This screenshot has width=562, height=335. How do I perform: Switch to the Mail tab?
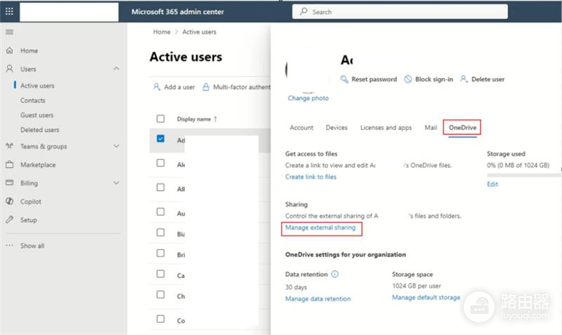431,128
